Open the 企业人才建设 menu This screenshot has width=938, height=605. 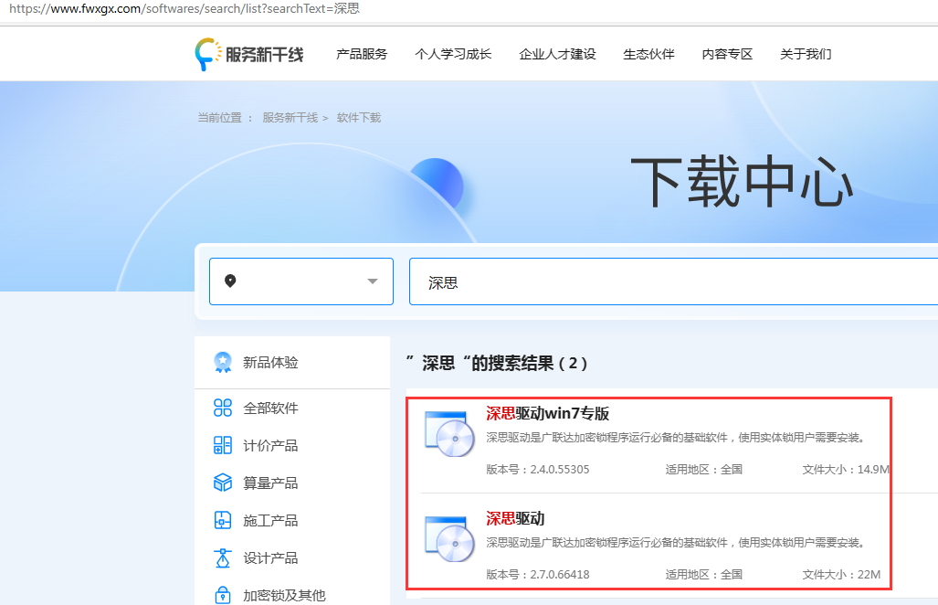(x=557, y=55)
